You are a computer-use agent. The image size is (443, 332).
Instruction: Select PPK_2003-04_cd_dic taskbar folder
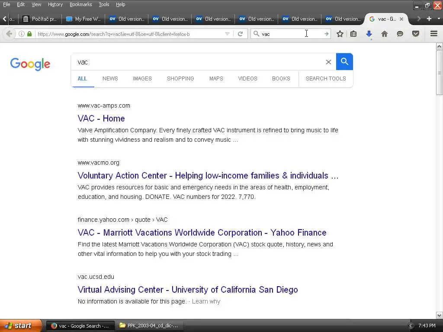click(x=150, y=326)
